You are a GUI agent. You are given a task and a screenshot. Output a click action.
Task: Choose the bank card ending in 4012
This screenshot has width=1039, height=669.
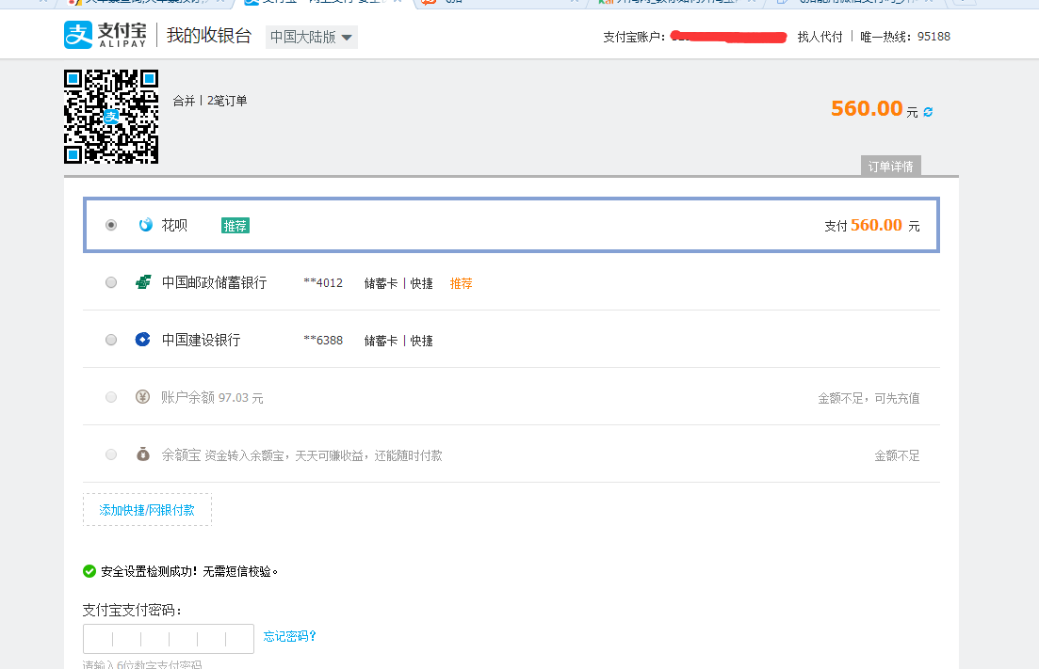coord(110,282)
